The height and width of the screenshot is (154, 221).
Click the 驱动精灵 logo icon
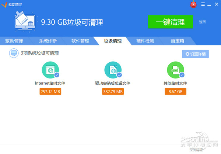pyautogui.click(x=4, y=4)
